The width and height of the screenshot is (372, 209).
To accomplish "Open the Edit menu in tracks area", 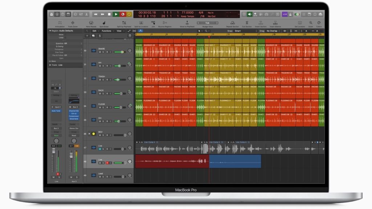I will click(x=96, y=31).
